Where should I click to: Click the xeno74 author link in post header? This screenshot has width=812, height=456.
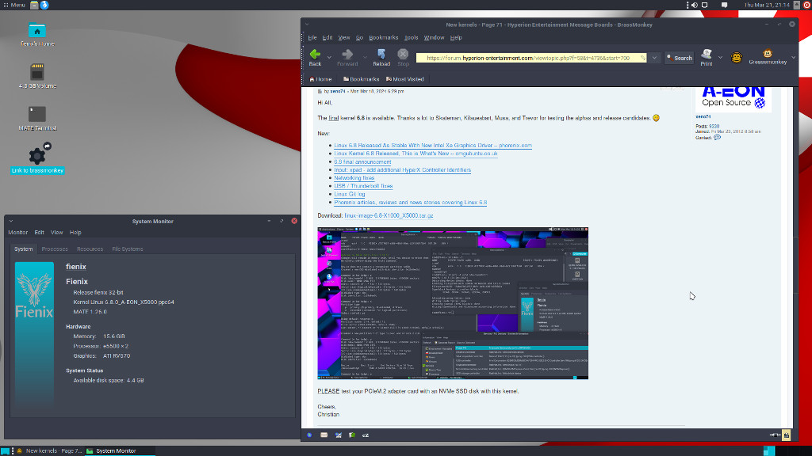click(x=338, y=92)
